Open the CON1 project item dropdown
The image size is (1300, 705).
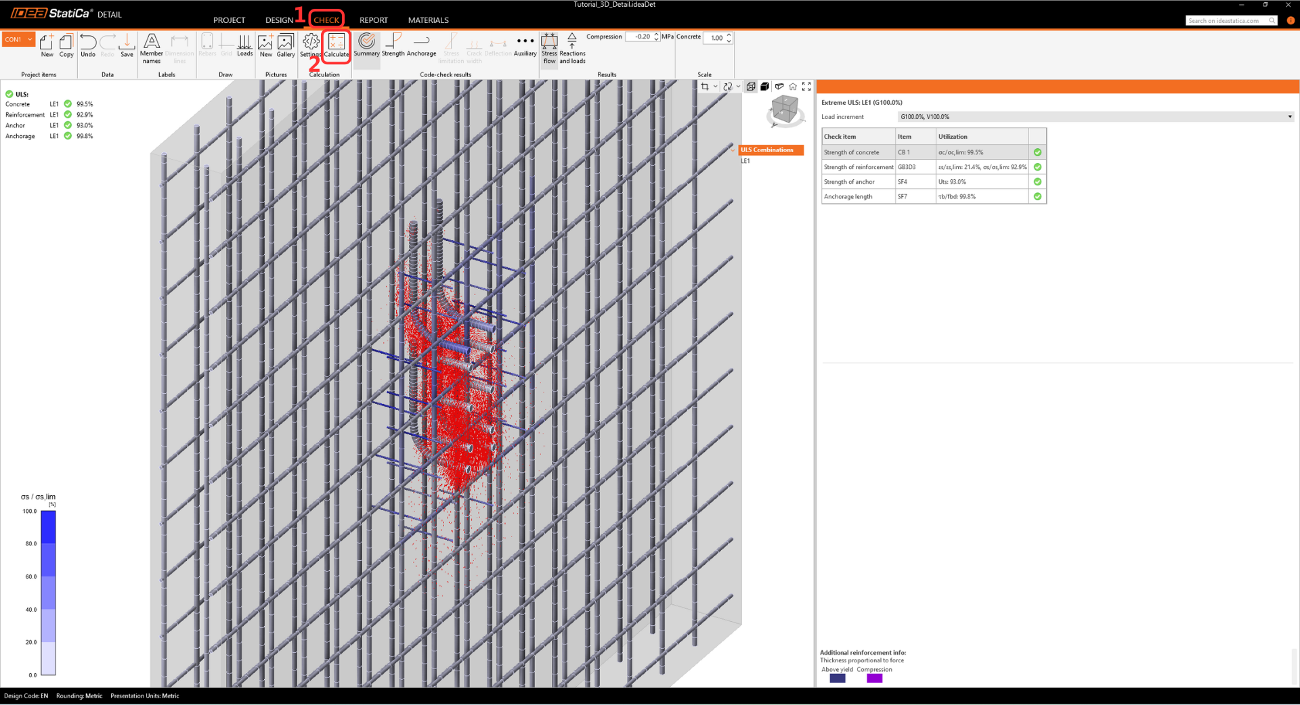coord(30,39)
